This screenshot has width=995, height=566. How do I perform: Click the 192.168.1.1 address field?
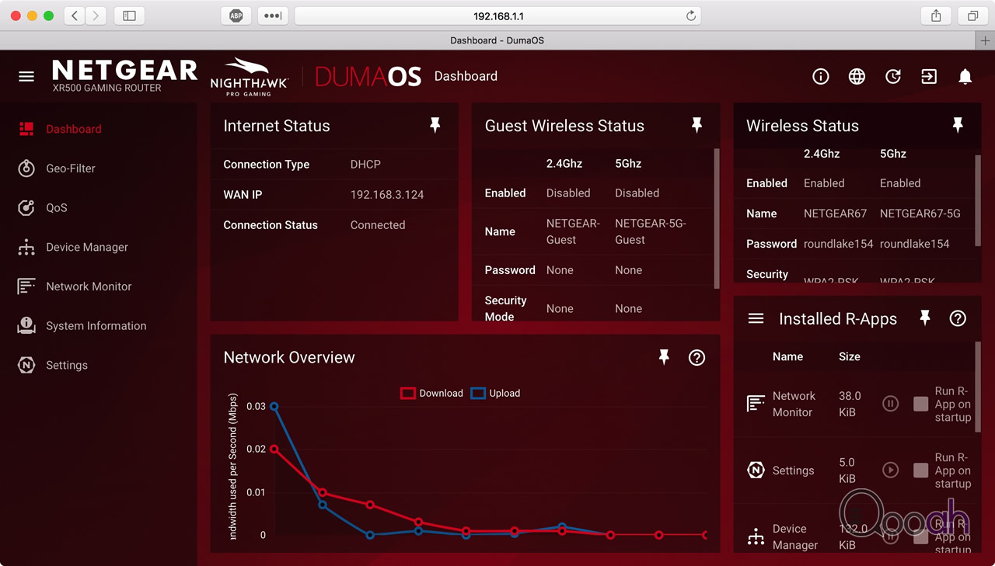coord(497,16)
